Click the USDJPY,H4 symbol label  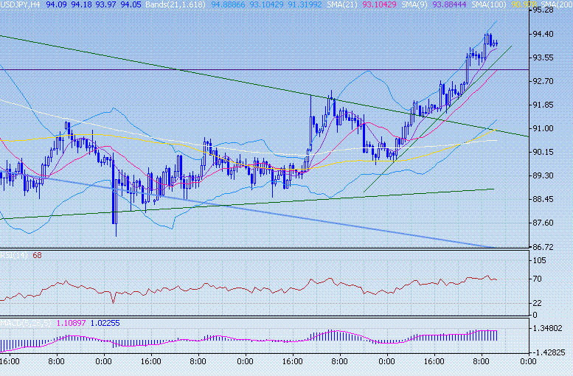pos(20,4)
